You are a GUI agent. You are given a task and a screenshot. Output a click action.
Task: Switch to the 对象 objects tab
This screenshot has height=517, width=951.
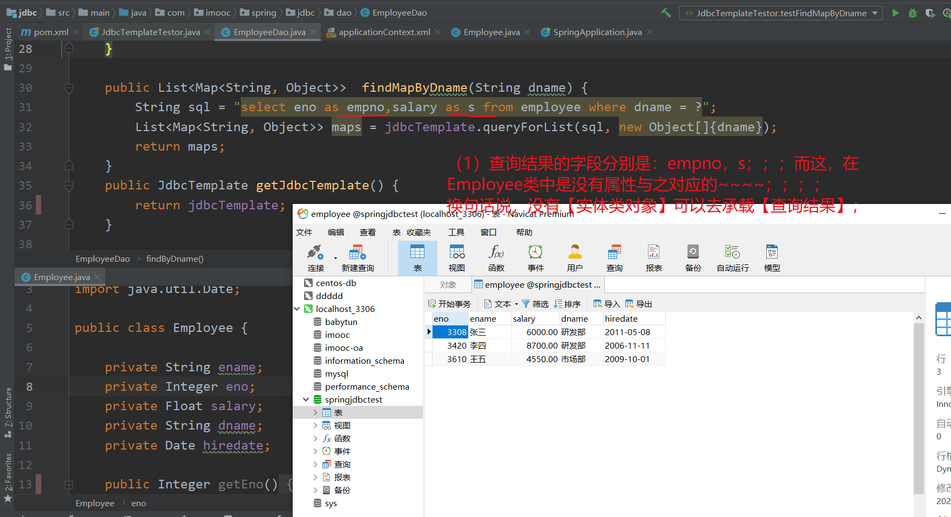tap(448, 285)
